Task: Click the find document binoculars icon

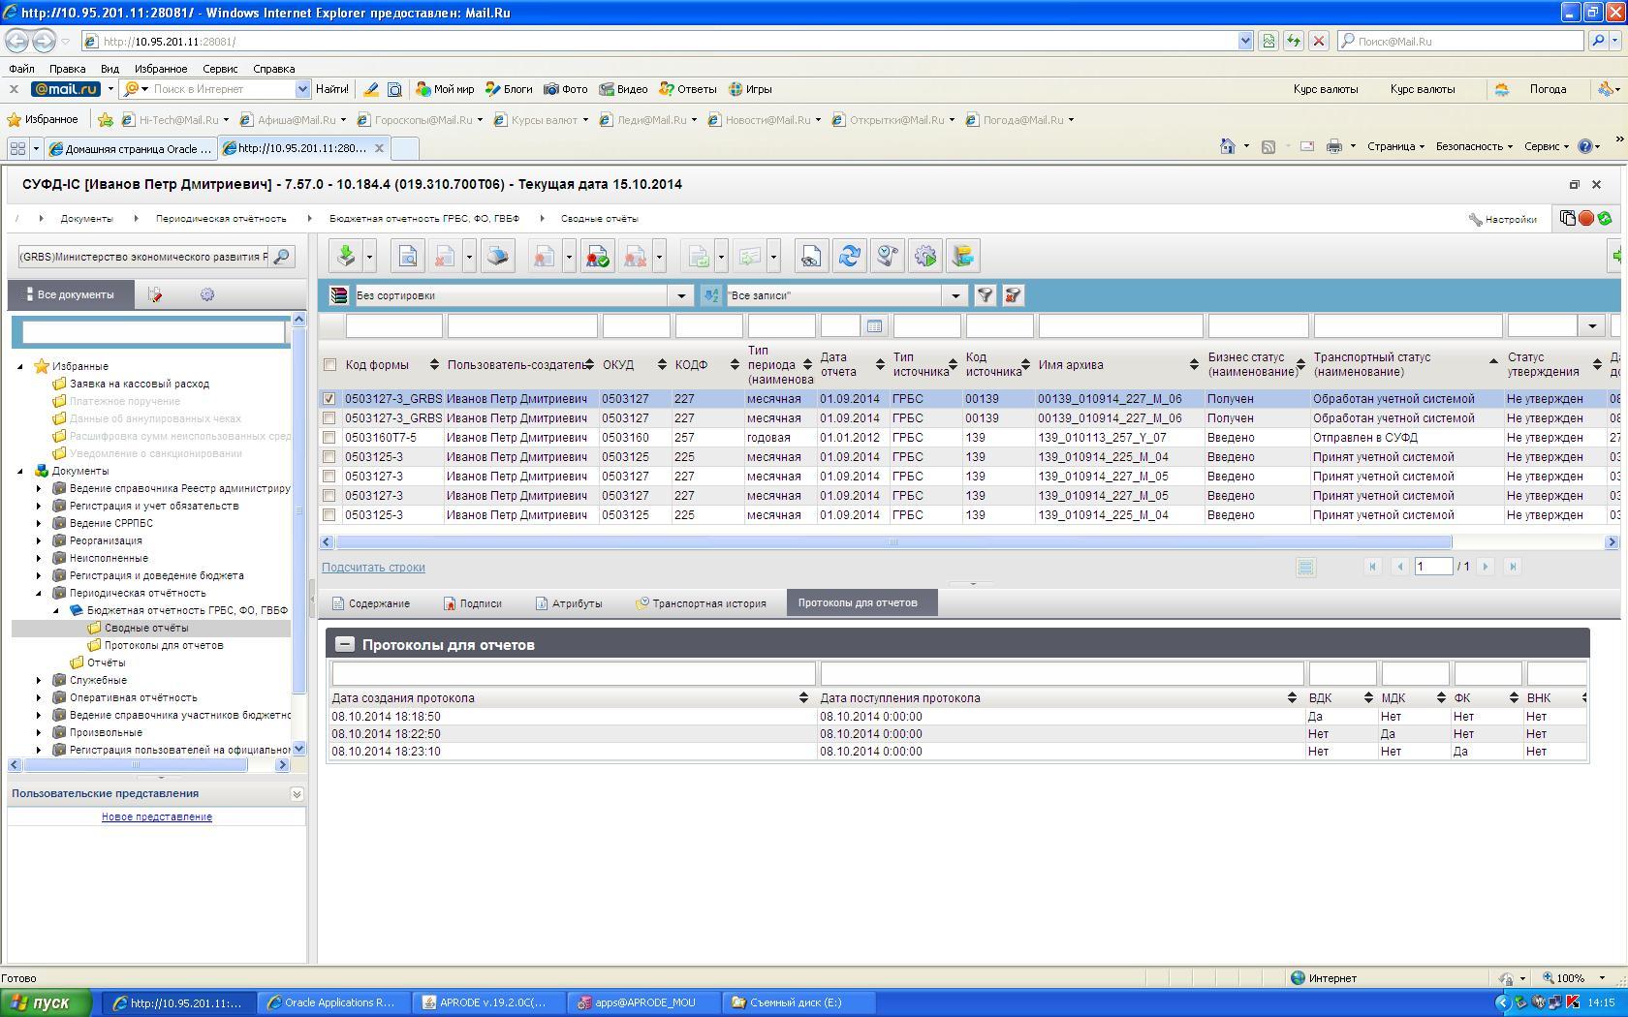Action: 810,257
